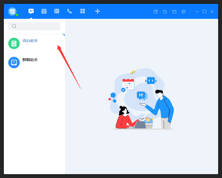222x178 pixels.
Task: Select the Phone calls icon
Action: [x=69, y=11]
